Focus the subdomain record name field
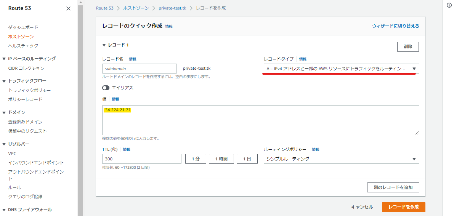Image resolution: width=454 pixels, height=216 pixels. (140, 69)
